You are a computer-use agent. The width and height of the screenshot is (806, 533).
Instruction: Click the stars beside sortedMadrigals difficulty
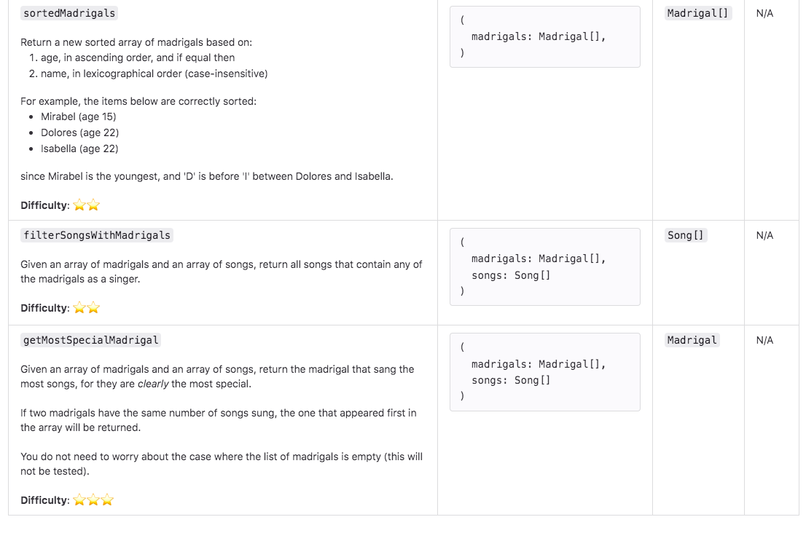(x=86, y=205)
